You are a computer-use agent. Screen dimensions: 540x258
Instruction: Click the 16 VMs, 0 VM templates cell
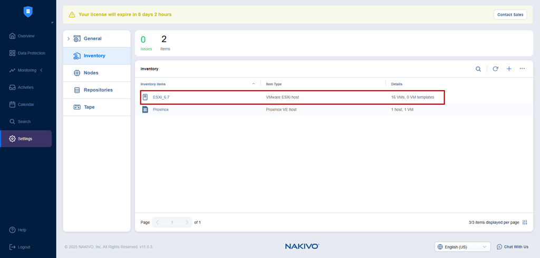pos(412,97)
